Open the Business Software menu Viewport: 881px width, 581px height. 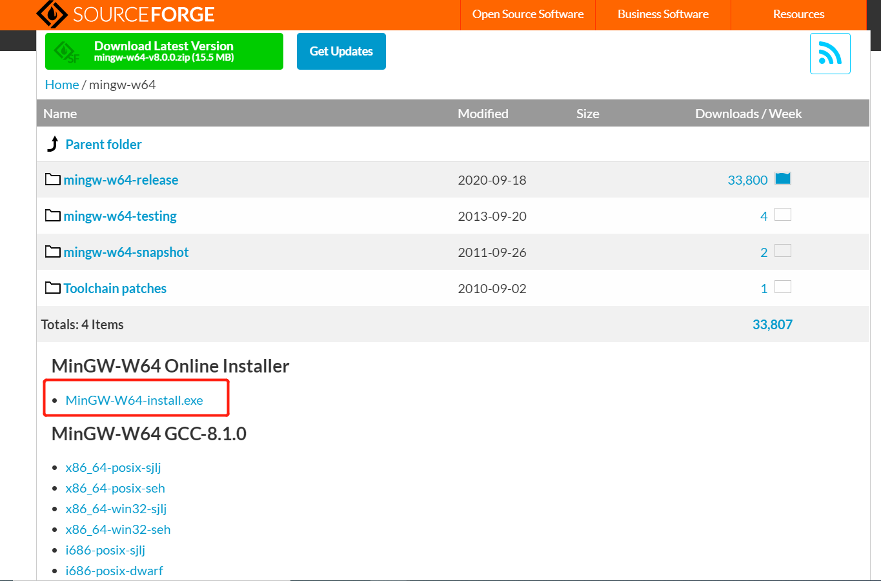pyautogui.click(x=662, y=14)
